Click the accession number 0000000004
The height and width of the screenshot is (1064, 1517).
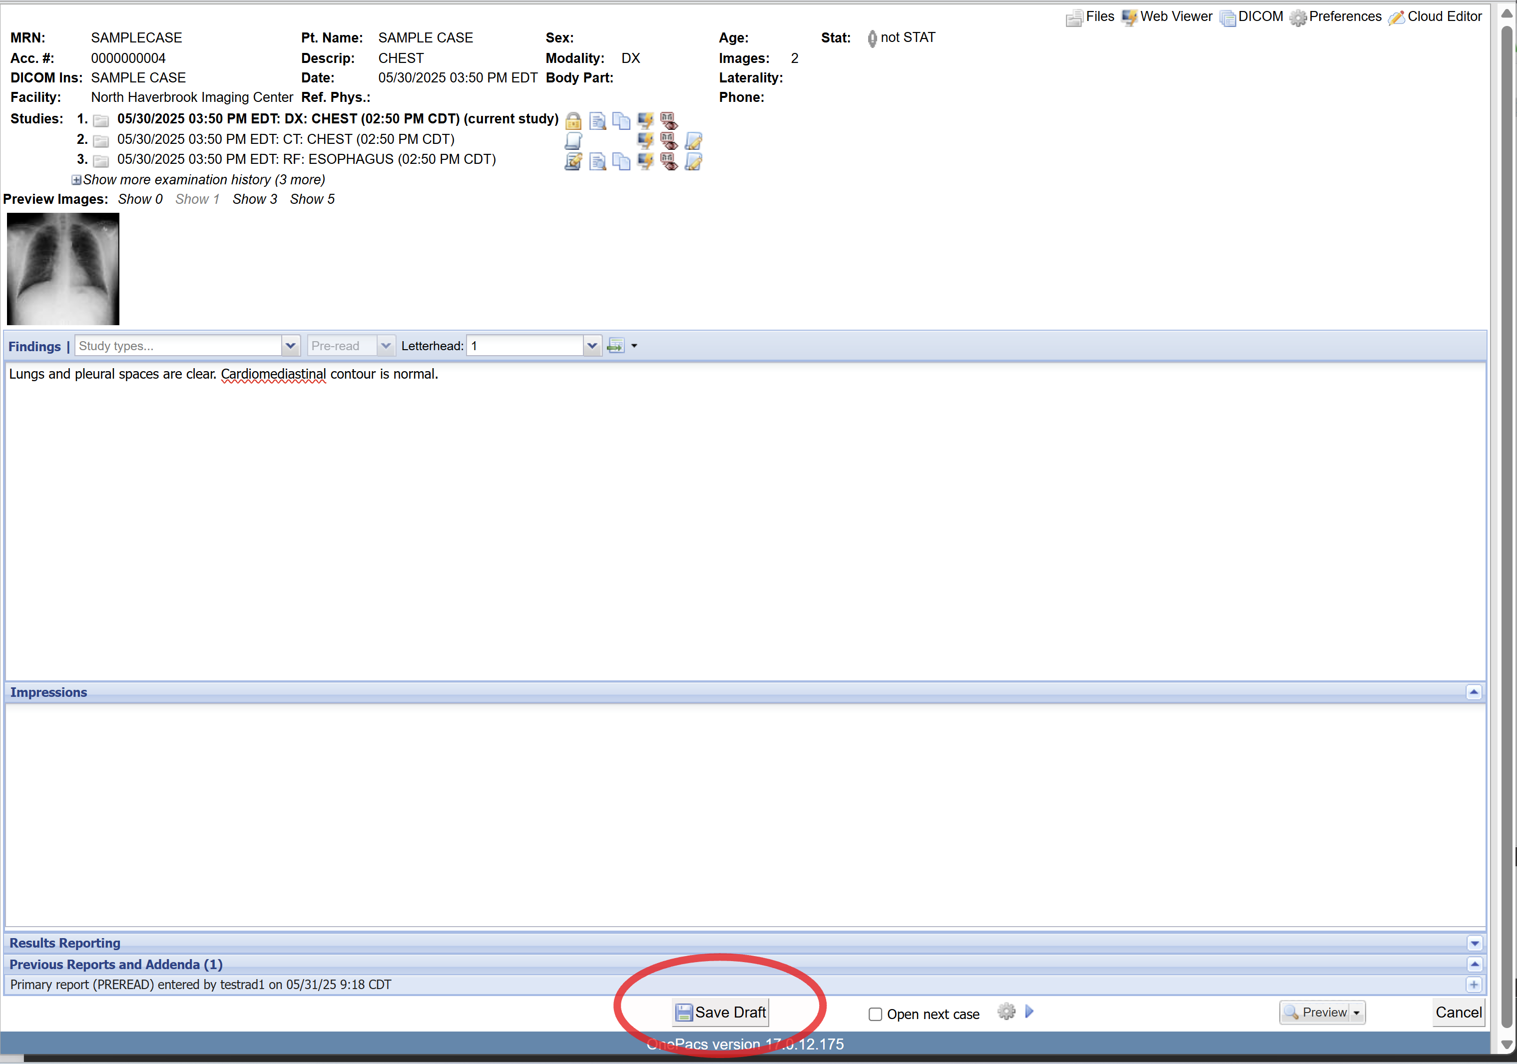pos(128,58)
